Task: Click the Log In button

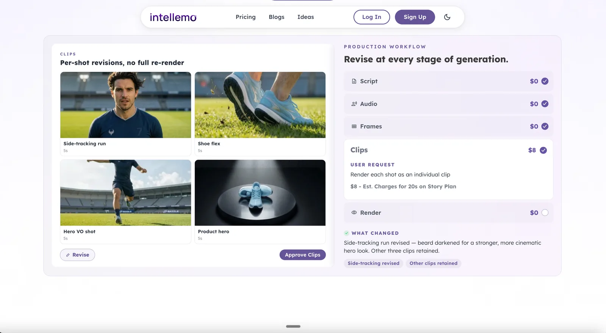Action: pyautogui.click(x=372, y=17)
